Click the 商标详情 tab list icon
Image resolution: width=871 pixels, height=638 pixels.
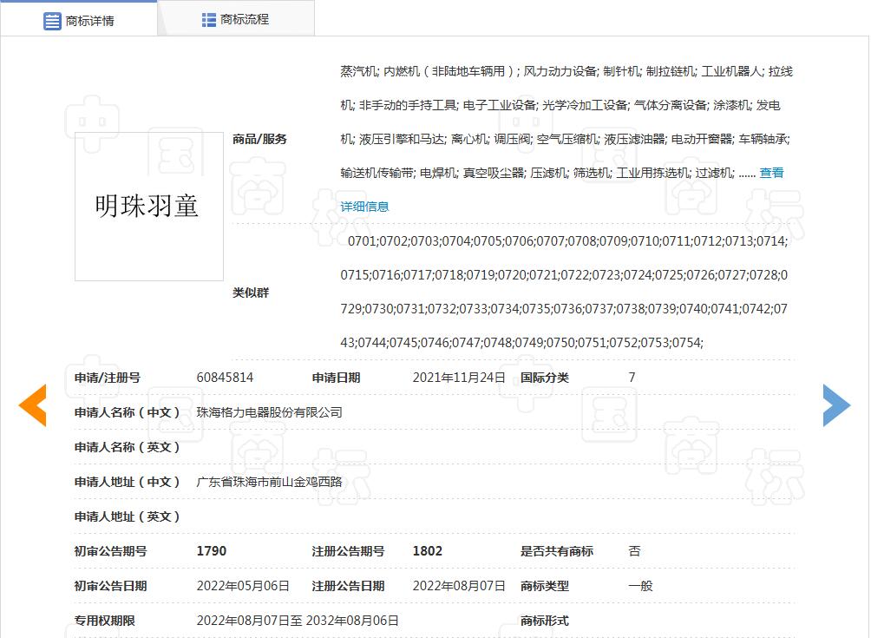tap(52, 21)
